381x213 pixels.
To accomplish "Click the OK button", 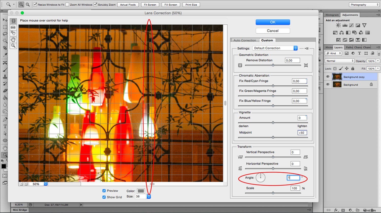I will (273, 22).
